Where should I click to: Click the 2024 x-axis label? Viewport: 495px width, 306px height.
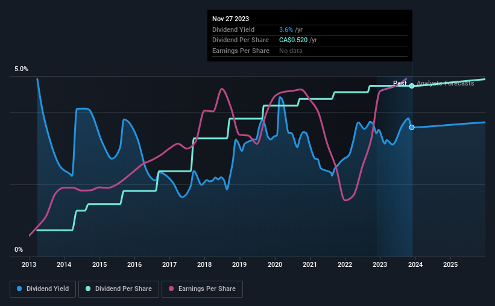(x=415, y=264)
